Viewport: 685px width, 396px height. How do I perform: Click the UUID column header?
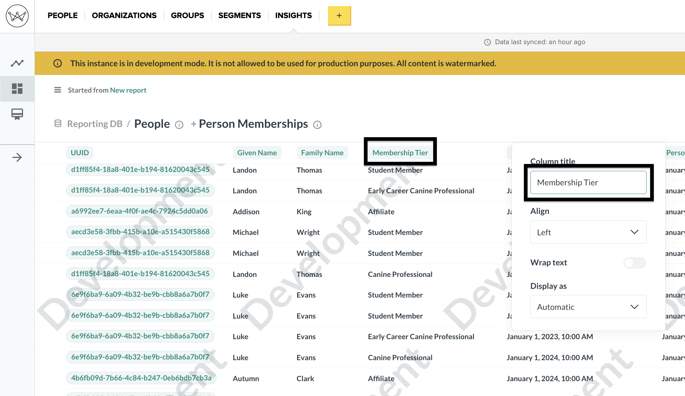tap(80, 153)
